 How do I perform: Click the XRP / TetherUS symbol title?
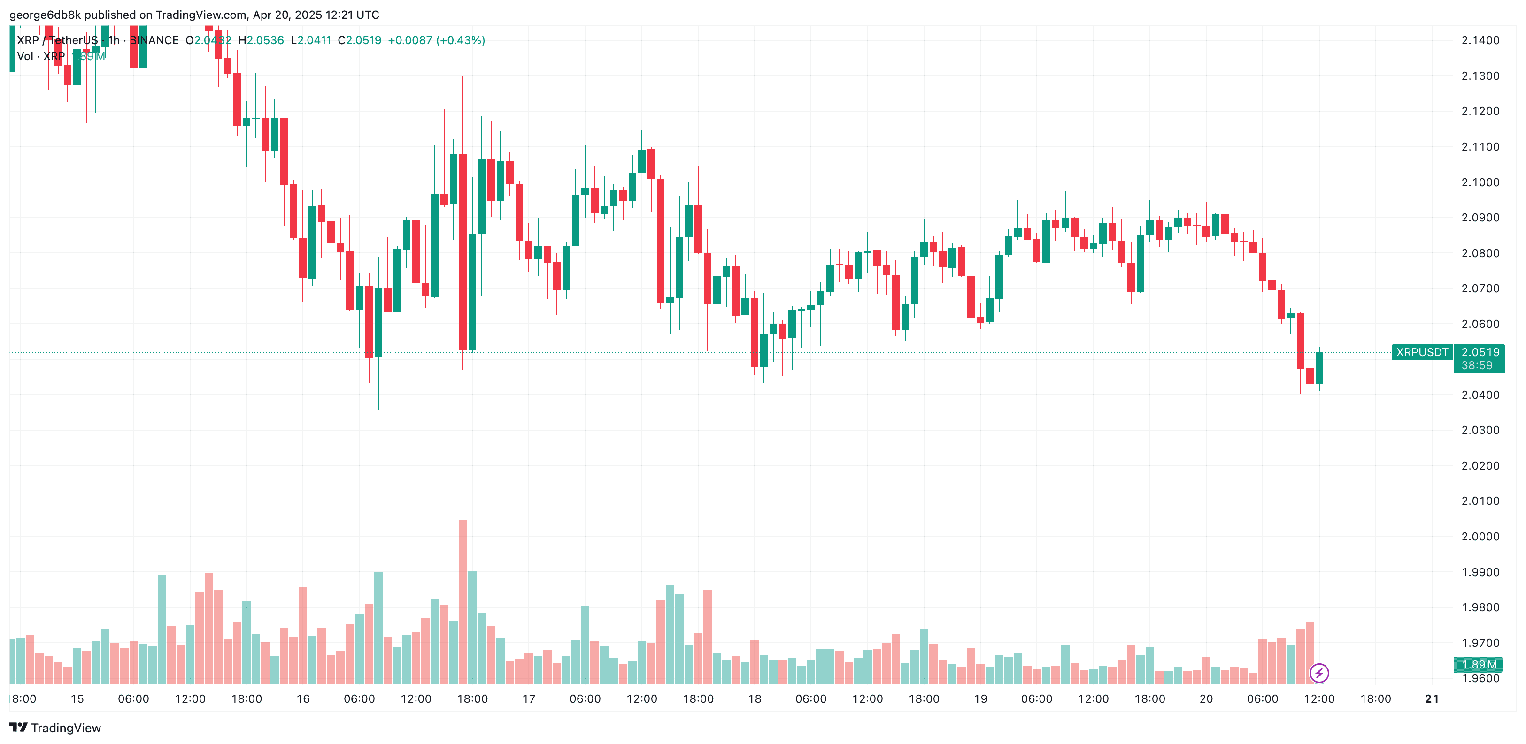pyautogui.click(x=57, y=40)
